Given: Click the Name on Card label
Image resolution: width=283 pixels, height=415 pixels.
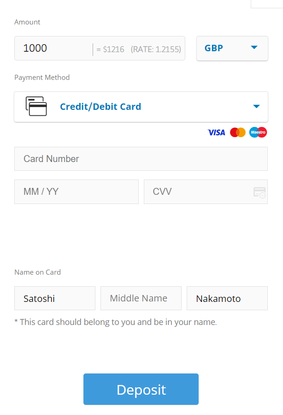Looking at the screenshot, I should 37,272.
